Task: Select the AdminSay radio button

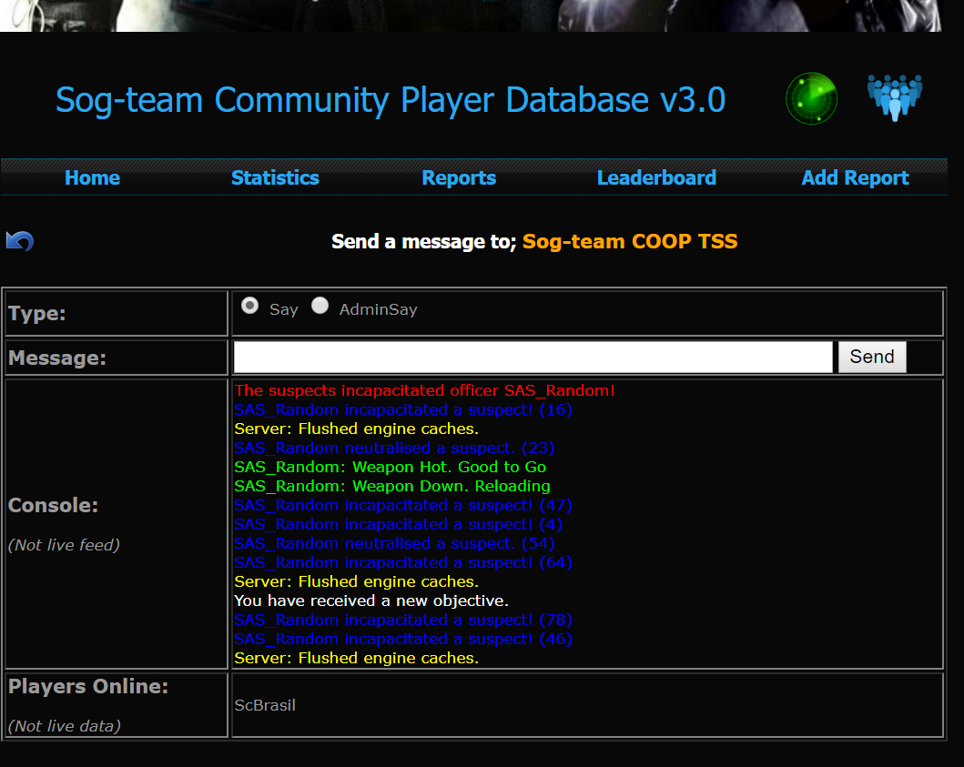Action: click(320, 307)
